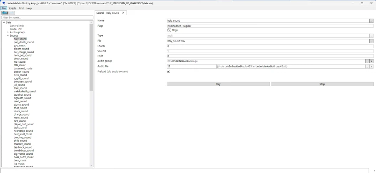Click the '...' button beside Audio group field
The width and height of the screenshot is (376, 173).
point(367,61)
